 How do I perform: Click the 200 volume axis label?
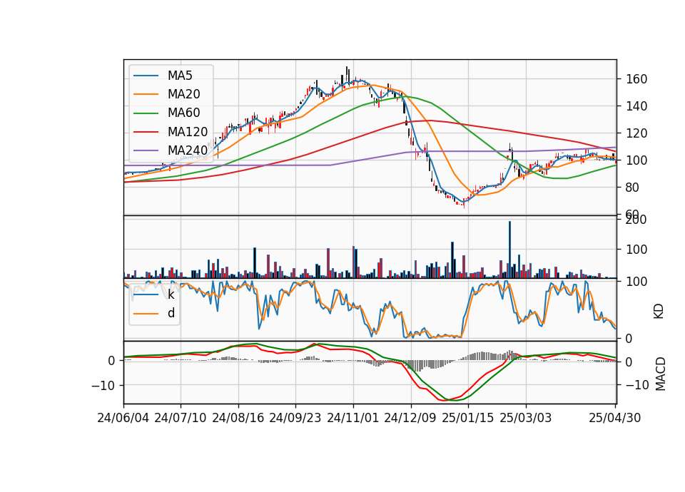pyautogui.click(x=636, y=220)
